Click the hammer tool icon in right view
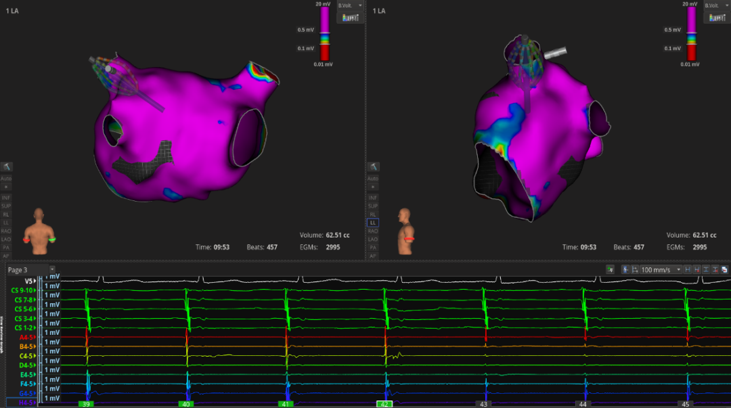Screen dimensions: 731x408 pyautogui.click(x=372, y=166)
